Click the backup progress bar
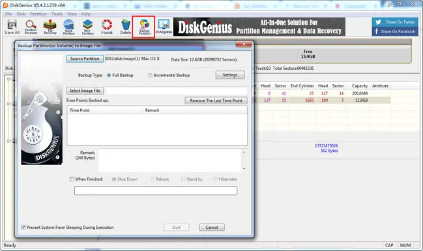423x251 pixels. tap(156, 190)
